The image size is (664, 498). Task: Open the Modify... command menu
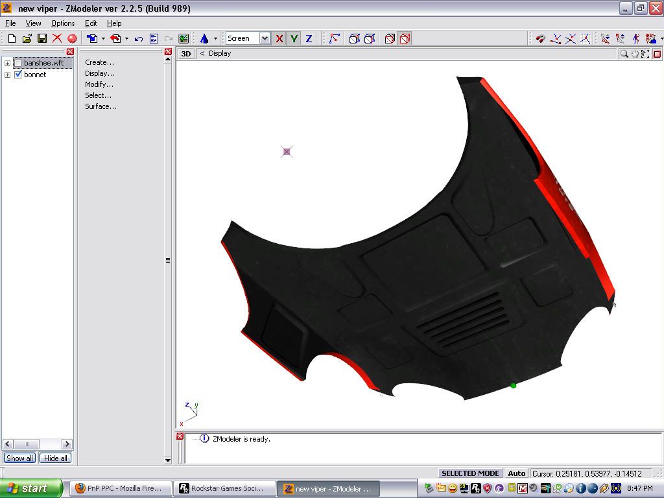99,84
